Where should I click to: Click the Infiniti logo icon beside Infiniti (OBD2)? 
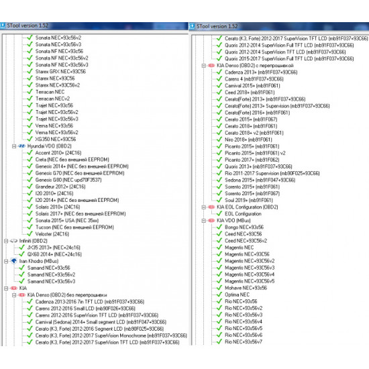coord(14,241)
